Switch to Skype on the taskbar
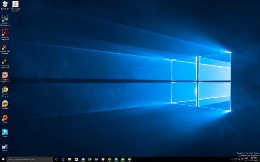Viewport: 260px width, 162px height. (116, 159)
